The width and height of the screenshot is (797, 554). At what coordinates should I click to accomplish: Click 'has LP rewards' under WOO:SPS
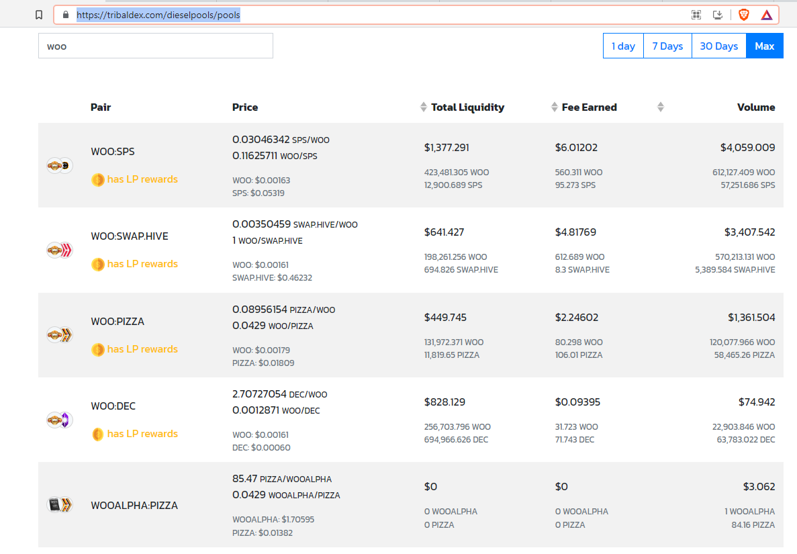tap(142, 179)
